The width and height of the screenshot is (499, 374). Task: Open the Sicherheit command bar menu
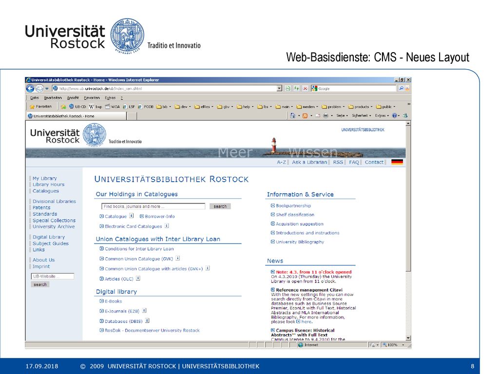pos(362,116)
